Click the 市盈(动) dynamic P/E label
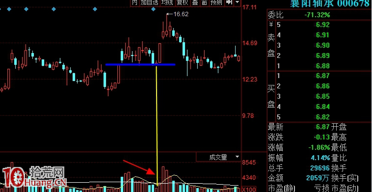This screenshot has width=372, height=192. pos(345,188)
